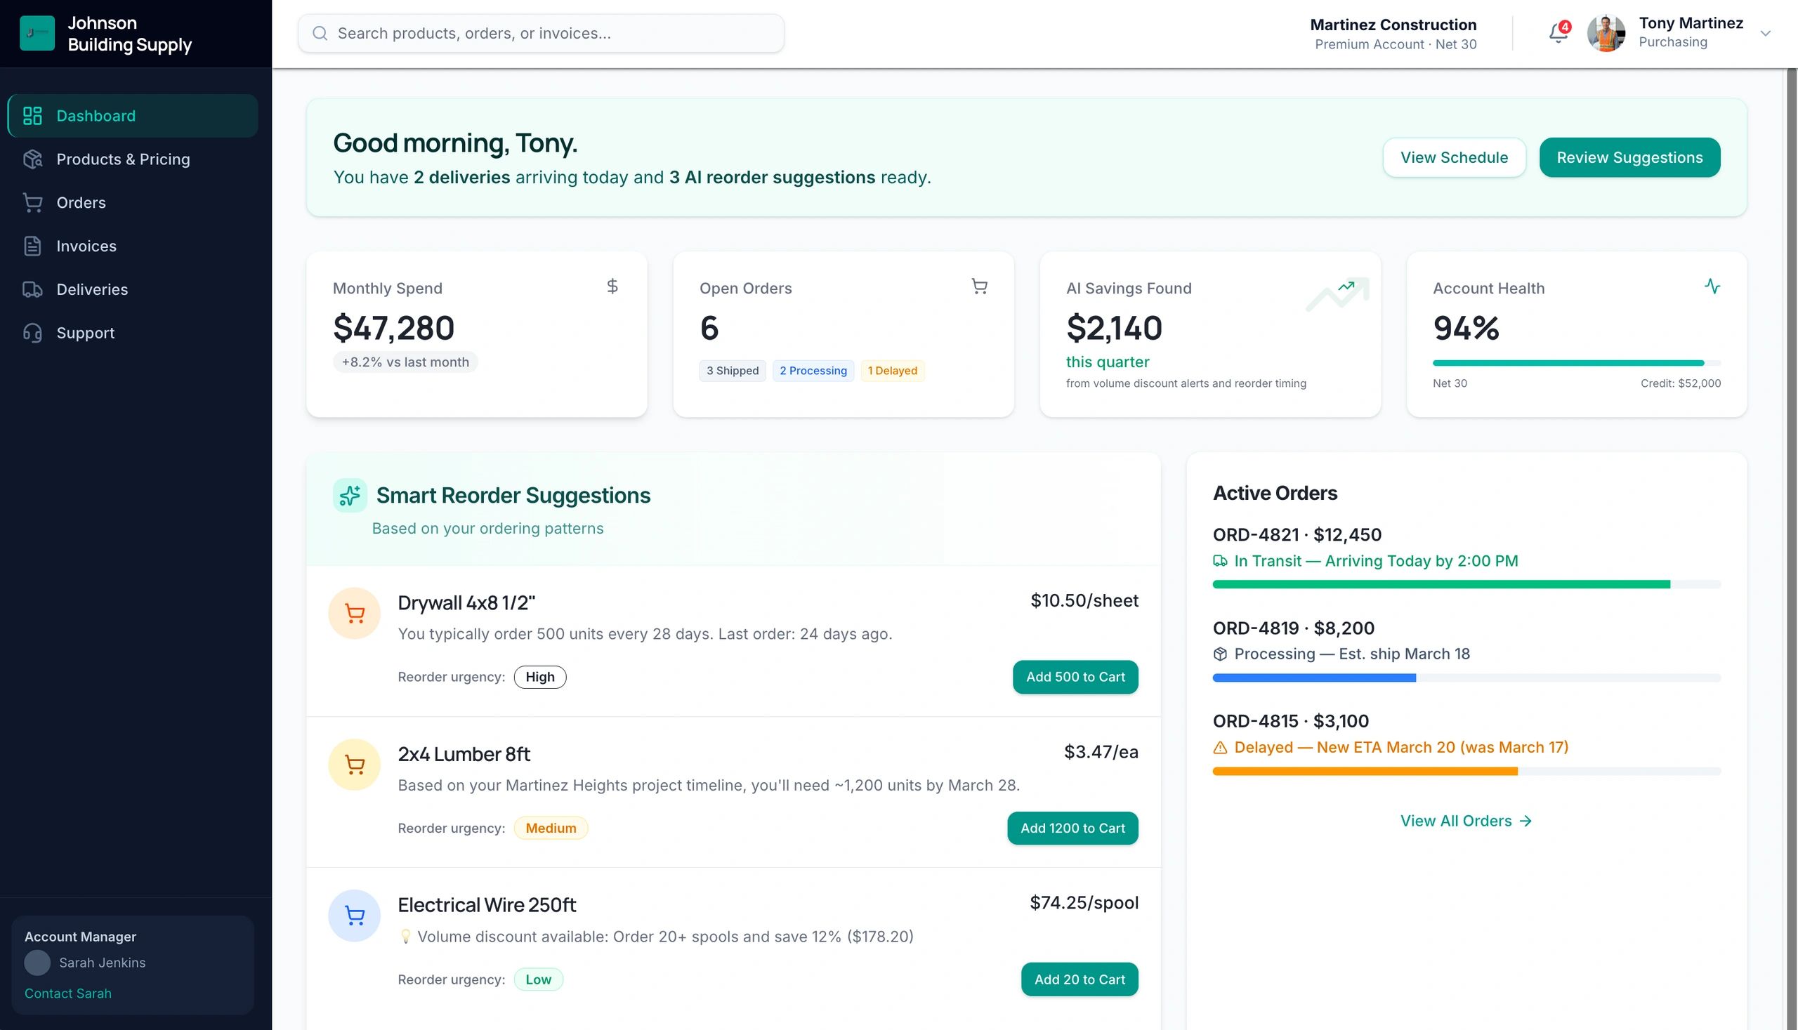Screen dimensions: 1798x1030
Task: Click the Johnson Building Supply logo
Action: click(37, 32)
